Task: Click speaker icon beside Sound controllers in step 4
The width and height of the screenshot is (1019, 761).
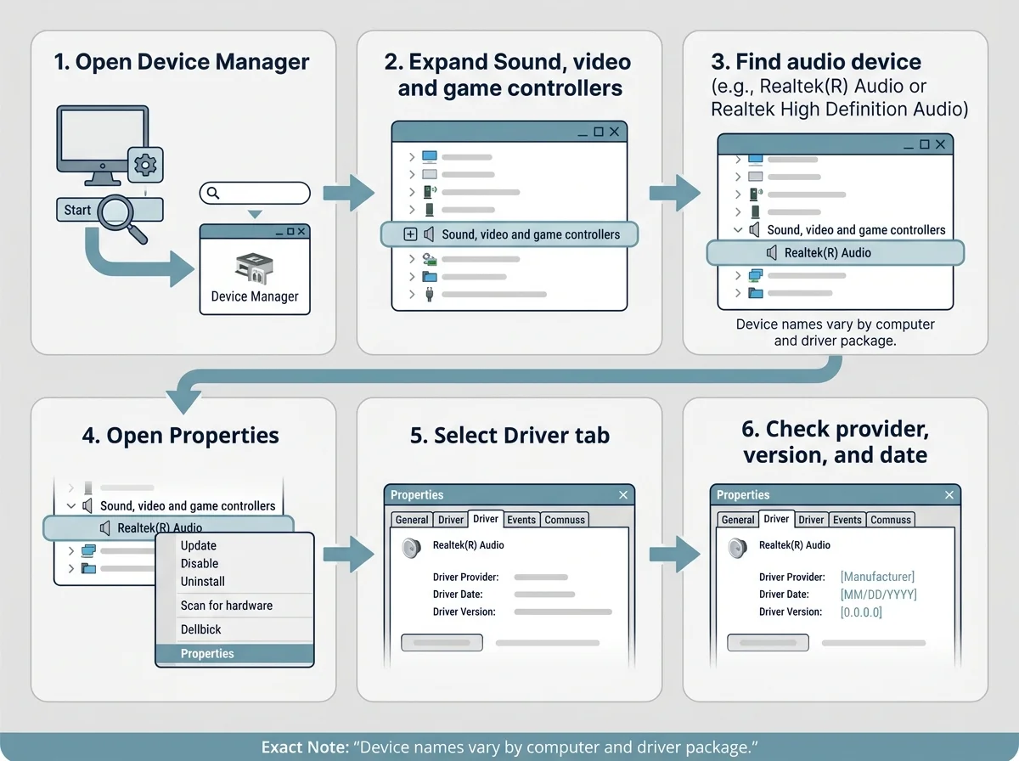Action: coord(87,505)
